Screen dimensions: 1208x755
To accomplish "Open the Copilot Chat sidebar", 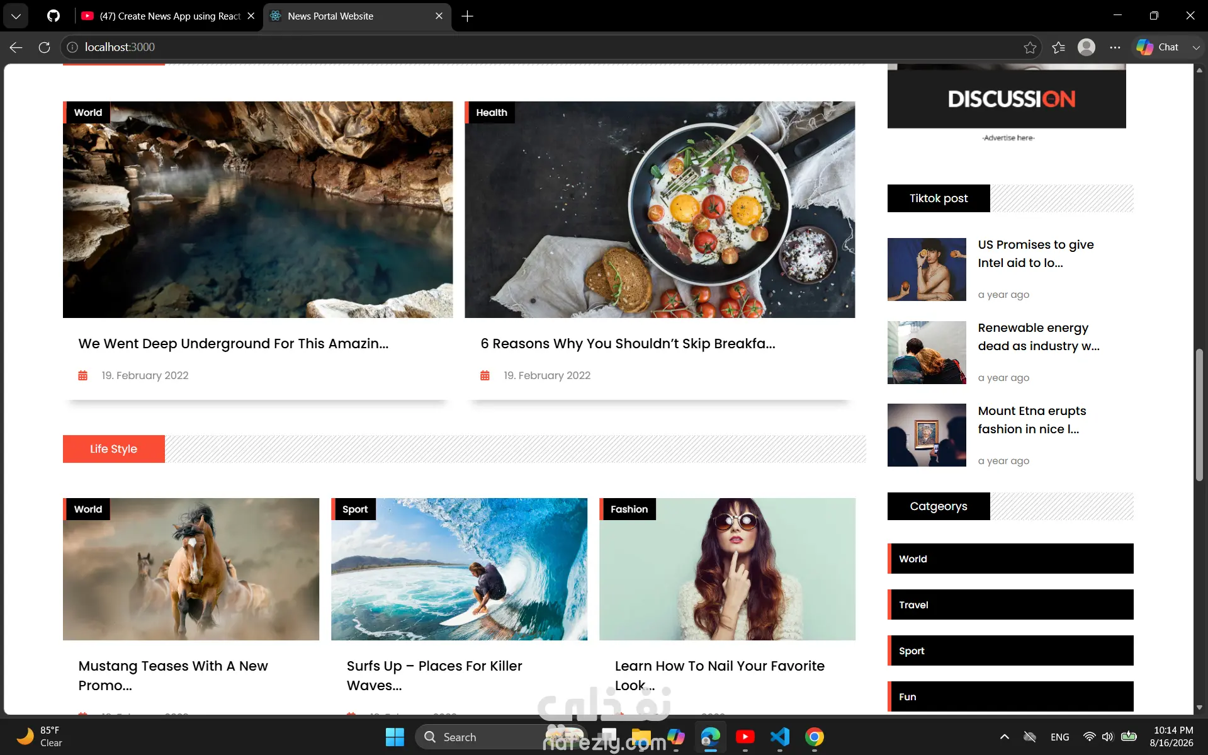I will 1158,47.
